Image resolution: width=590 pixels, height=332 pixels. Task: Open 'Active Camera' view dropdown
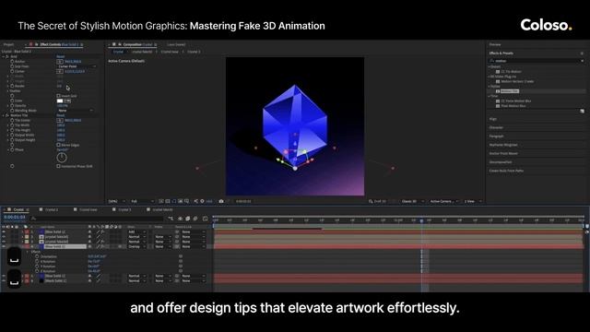coord(443,201)
